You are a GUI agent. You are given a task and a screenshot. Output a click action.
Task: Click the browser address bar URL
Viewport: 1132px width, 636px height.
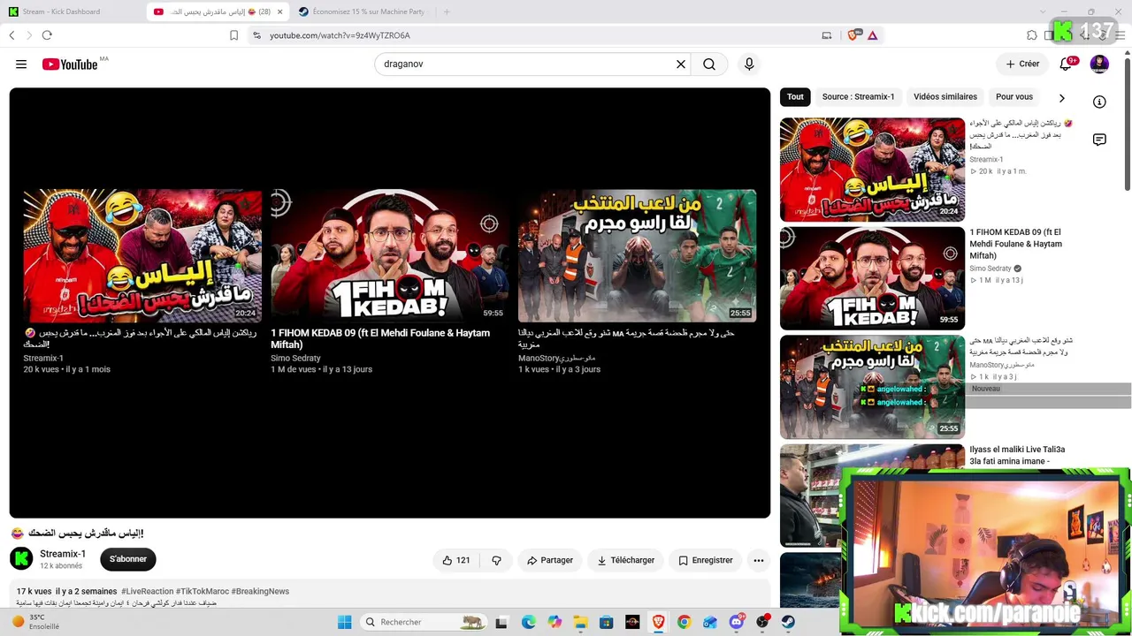click(x=340, y=35)
